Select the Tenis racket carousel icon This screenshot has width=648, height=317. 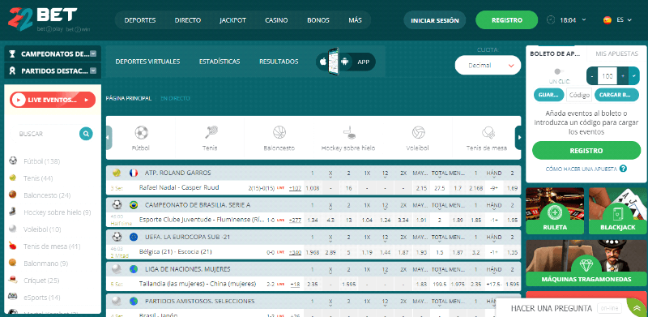coord(211,132)
